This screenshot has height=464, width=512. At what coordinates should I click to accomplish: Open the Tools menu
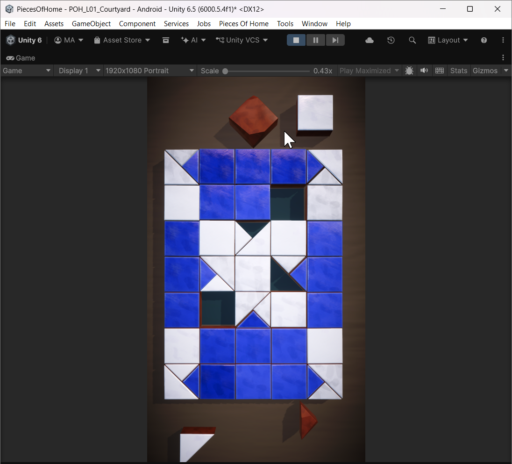point(285,24)
